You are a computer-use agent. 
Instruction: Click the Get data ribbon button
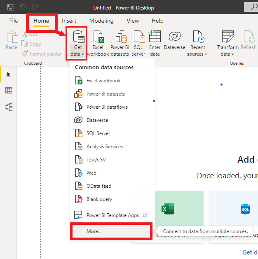[77, 43]
